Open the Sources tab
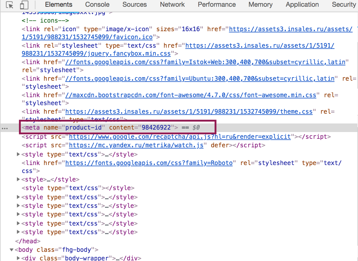 (x=134, y=5)
